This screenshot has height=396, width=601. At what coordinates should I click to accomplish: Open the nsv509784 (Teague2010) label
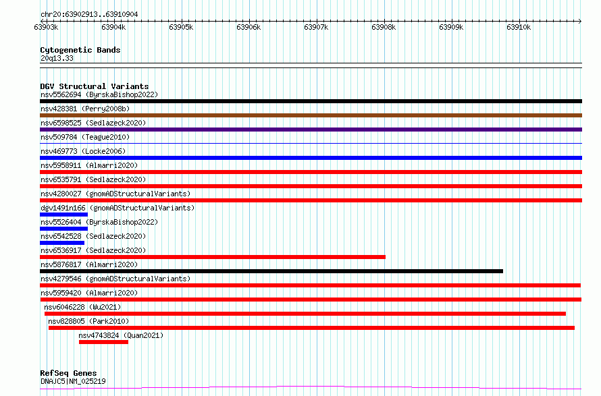tap(85, 137)
